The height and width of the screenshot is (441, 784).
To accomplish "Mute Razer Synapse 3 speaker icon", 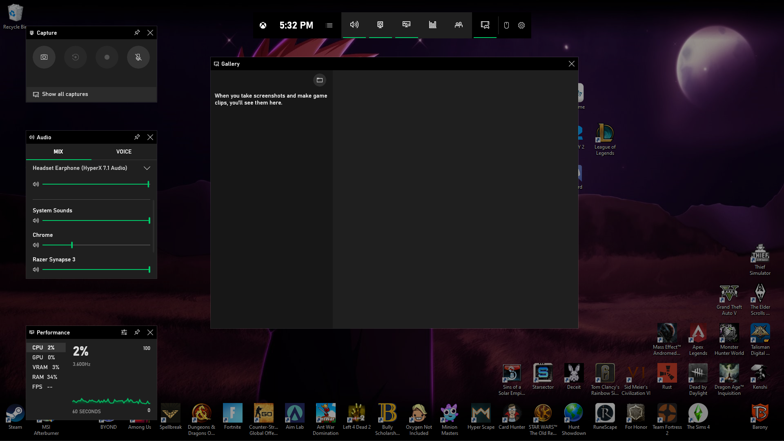I will 36,269.
